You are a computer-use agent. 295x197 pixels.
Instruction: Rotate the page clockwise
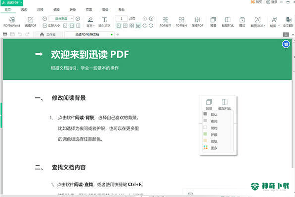[144, 26]
